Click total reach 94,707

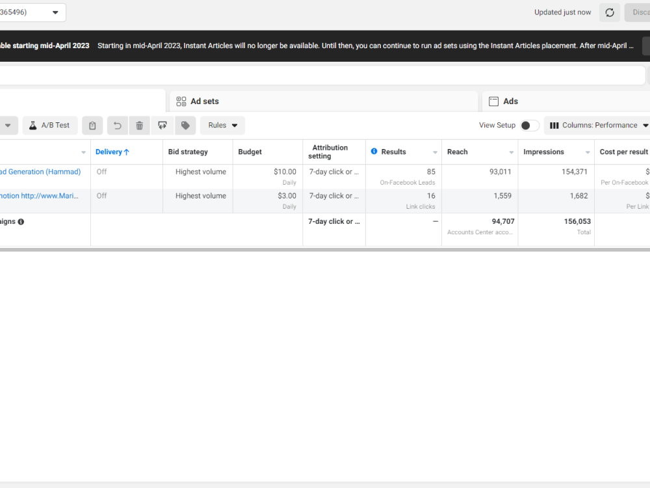click(x=503, y=222)
